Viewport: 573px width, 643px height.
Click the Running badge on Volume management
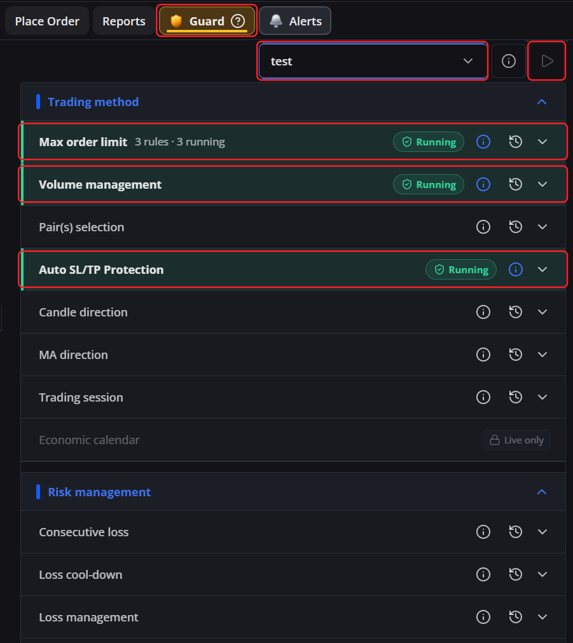429,184
